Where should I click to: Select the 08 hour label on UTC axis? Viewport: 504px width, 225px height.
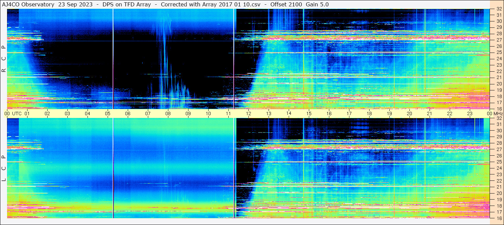click(168, 114)
